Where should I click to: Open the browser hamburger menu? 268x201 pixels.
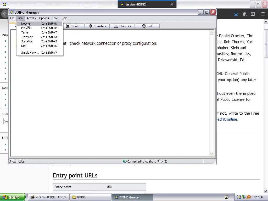click(263, 14)
